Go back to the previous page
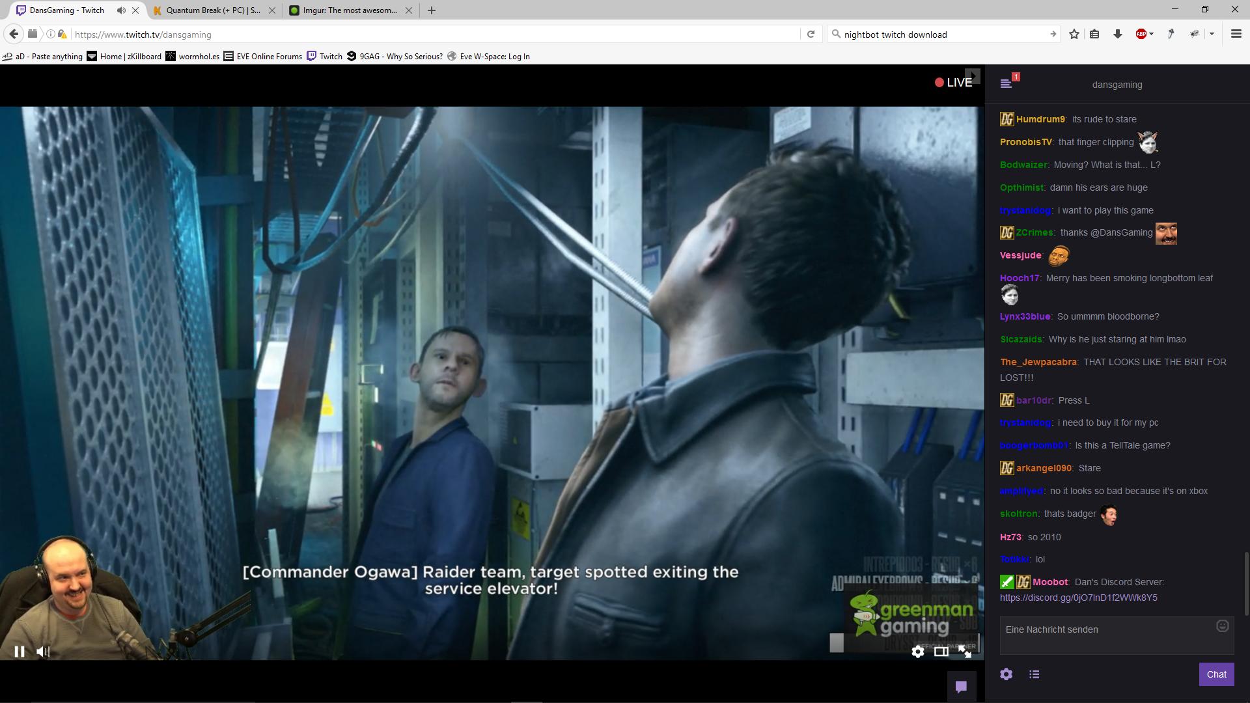The width and height of the screenshot is (1250, 703). pyautogui.click(x=14, y=34)
